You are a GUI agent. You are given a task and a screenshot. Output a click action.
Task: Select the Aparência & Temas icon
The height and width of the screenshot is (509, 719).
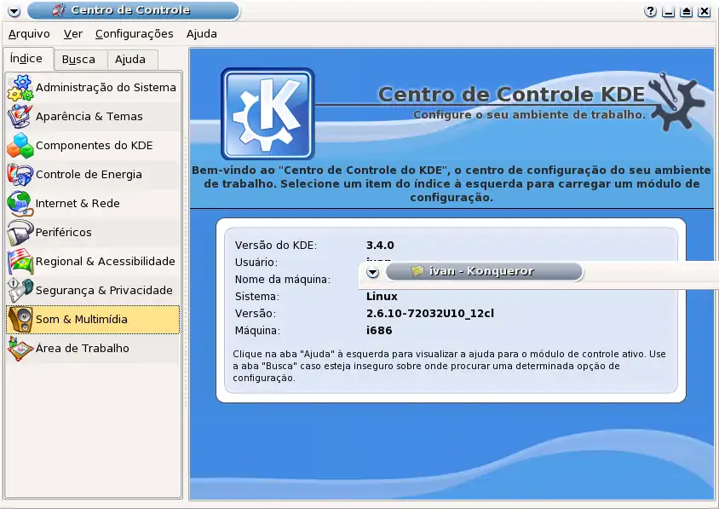tap(20, 117)
